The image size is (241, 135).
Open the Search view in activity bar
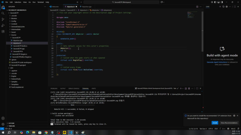3,13
